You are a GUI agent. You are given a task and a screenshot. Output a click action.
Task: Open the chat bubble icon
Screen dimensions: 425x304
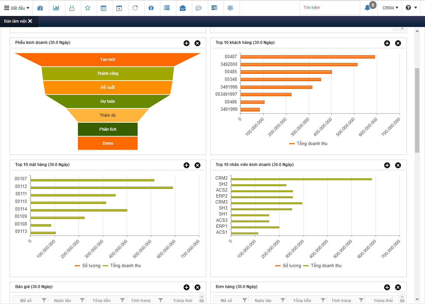coord(199,8)
